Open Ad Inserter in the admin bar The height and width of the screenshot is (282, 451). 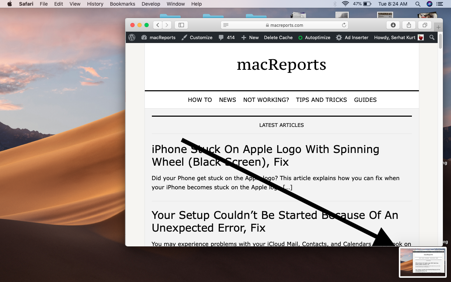click(x=352, y=37)
